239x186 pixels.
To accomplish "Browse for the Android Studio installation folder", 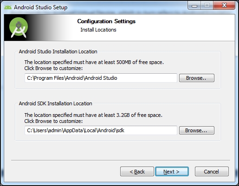I will coord(197,78).
